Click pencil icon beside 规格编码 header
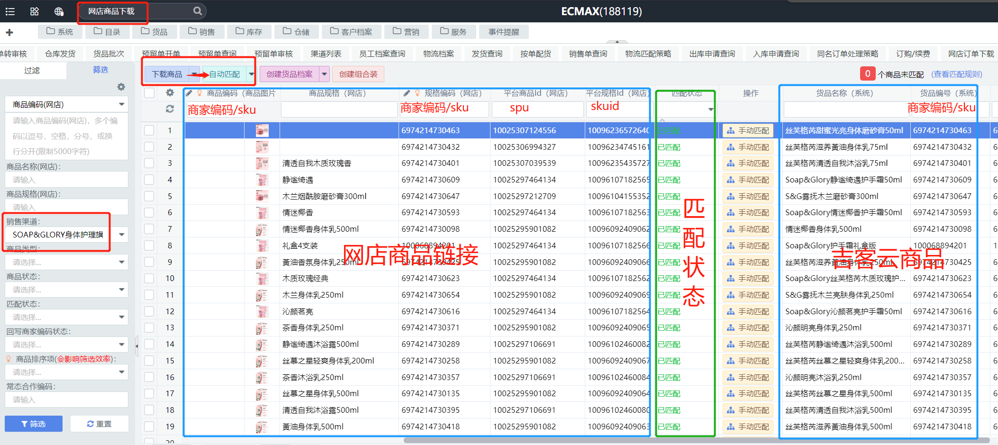 407,93
